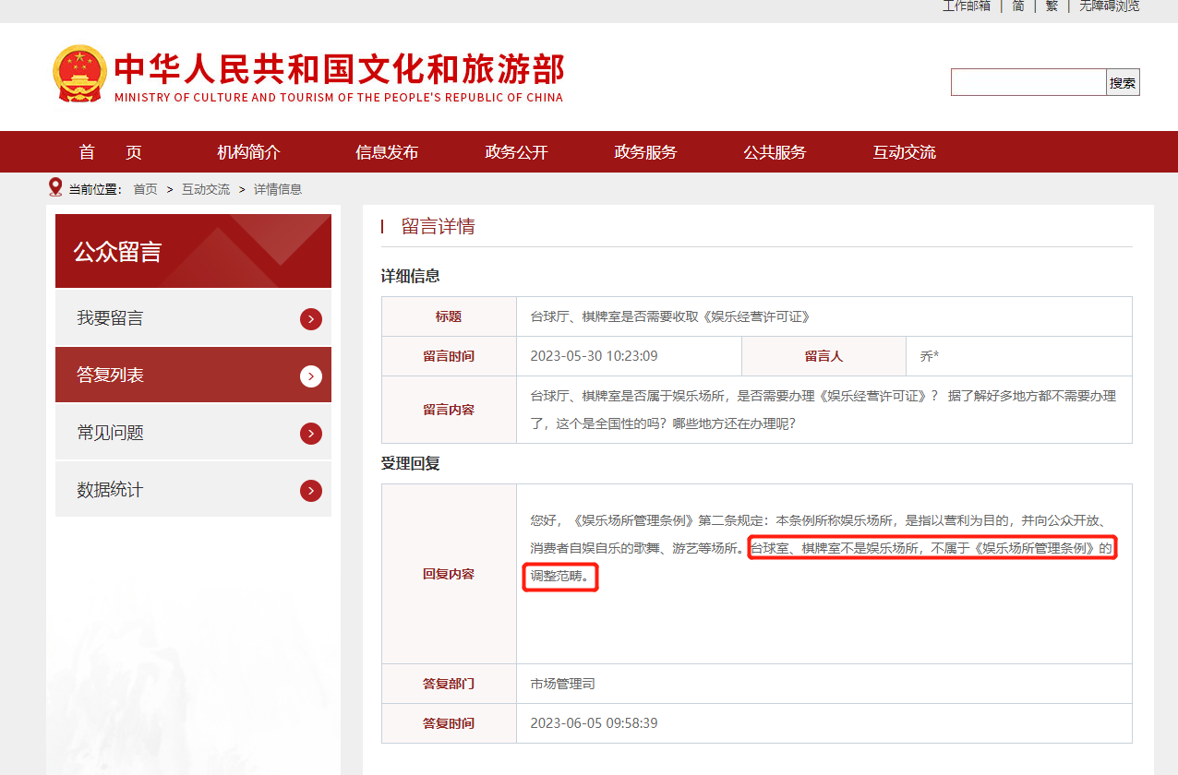Screen dimensions: 1178x775
Task: Go to 互动交流 in the breadcrumb
Action: [x=206, y=189]
